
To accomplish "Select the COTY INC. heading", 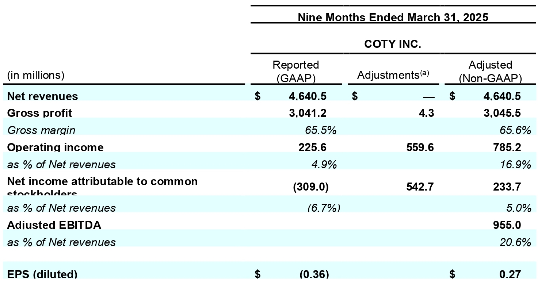I will [393, 45].
